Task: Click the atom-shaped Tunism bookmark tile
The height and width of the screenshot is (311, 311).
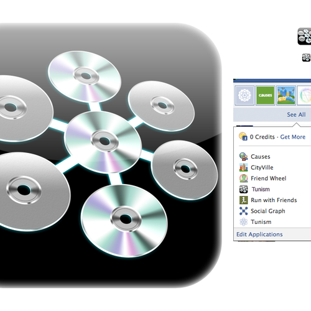Action: tap(244, 95)
